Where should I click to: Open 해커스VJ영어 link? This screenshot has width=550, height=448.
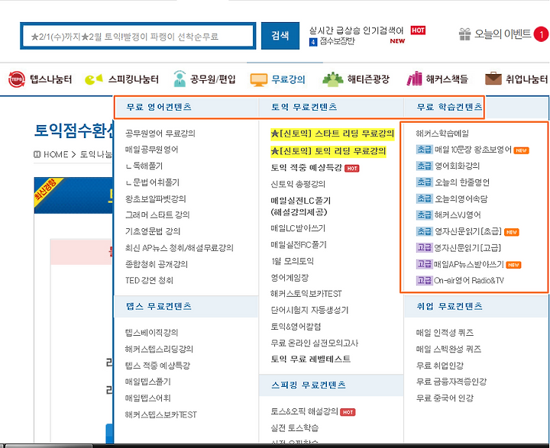458,215
